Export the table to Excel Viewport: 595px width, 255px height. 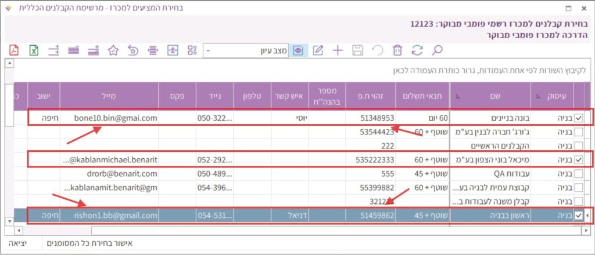[x=34, y=50]
